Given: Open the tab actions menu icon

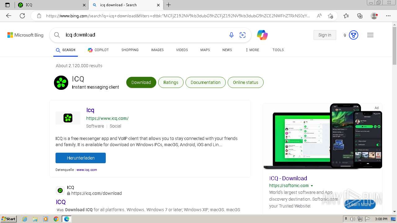Looking at the screenshot, I should click(x=7, y=5).
